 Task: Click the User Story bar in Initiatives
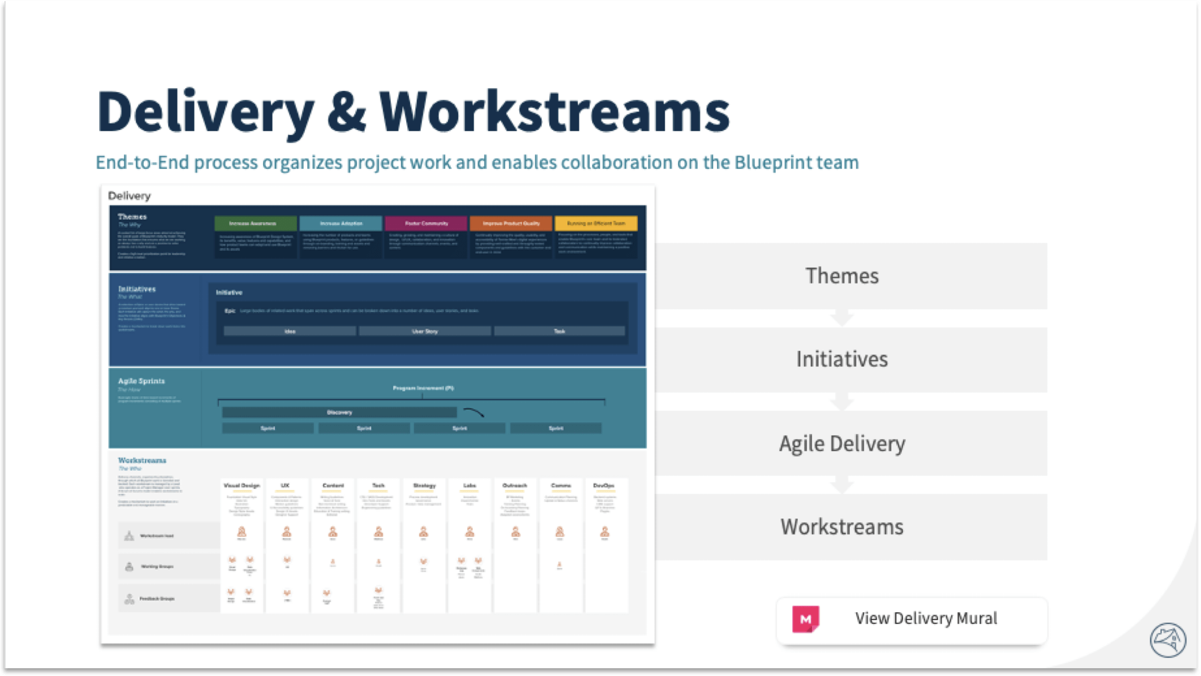(425, 331)
